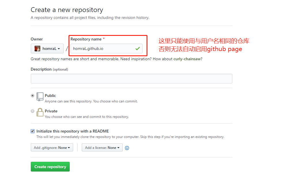Click the private repository lock icon
Image resolution: width=292 pixels, height=183 pixels.
[40, 112]
